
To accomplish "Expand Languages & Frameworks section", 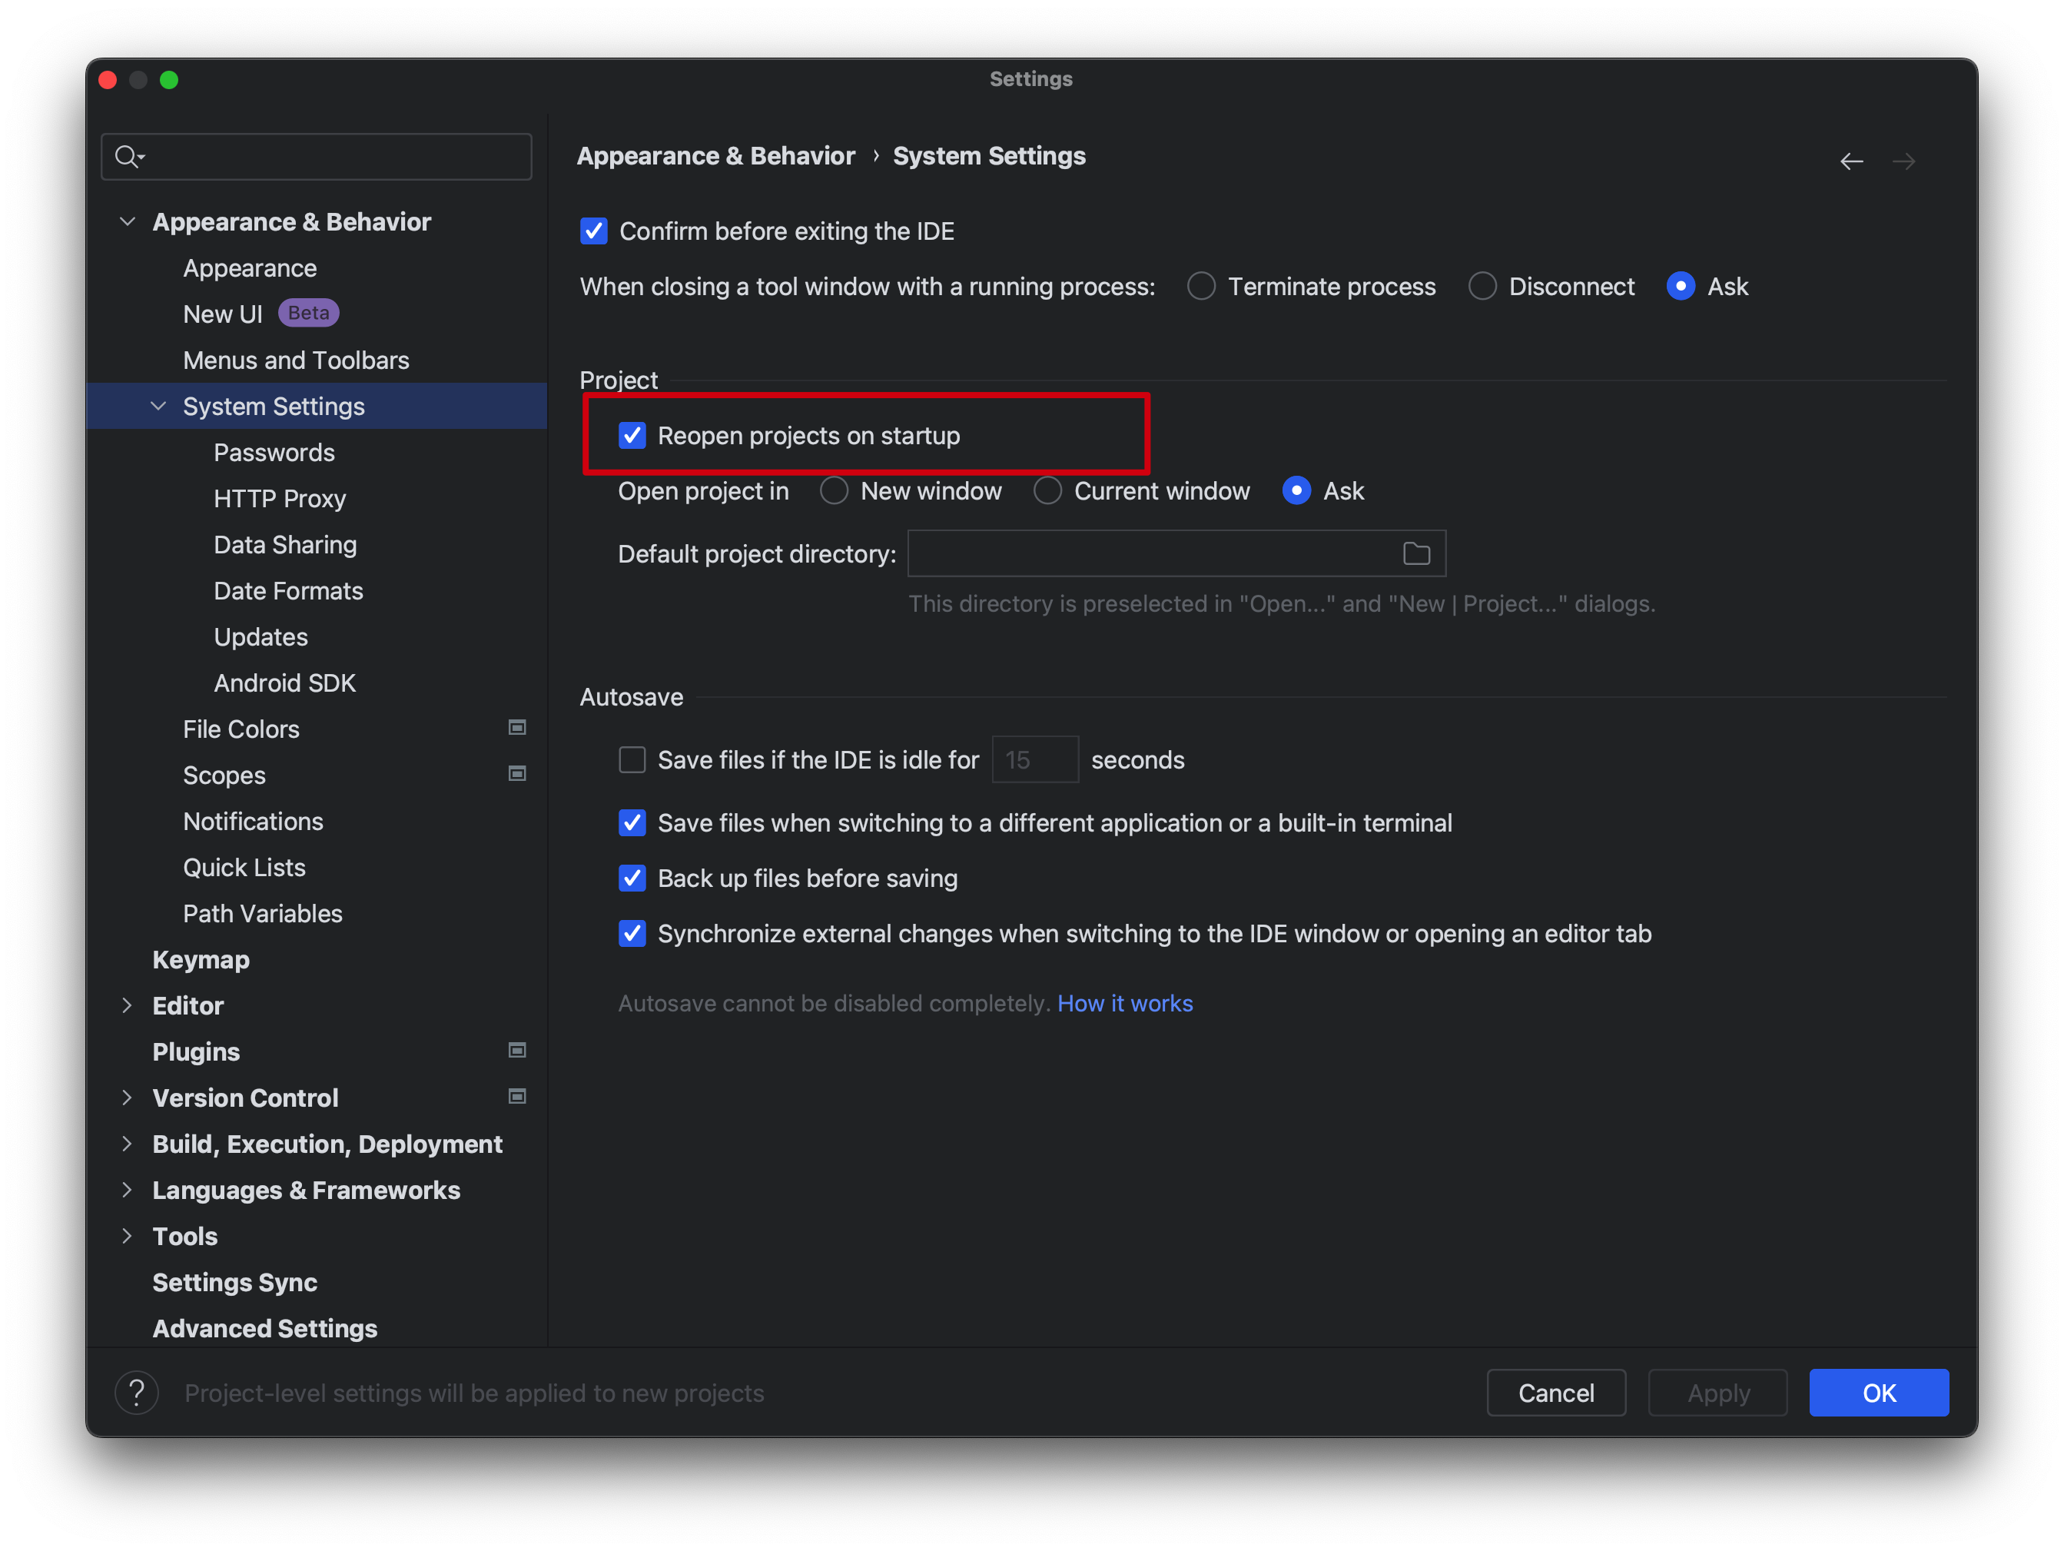I will tap(128, 1190).
